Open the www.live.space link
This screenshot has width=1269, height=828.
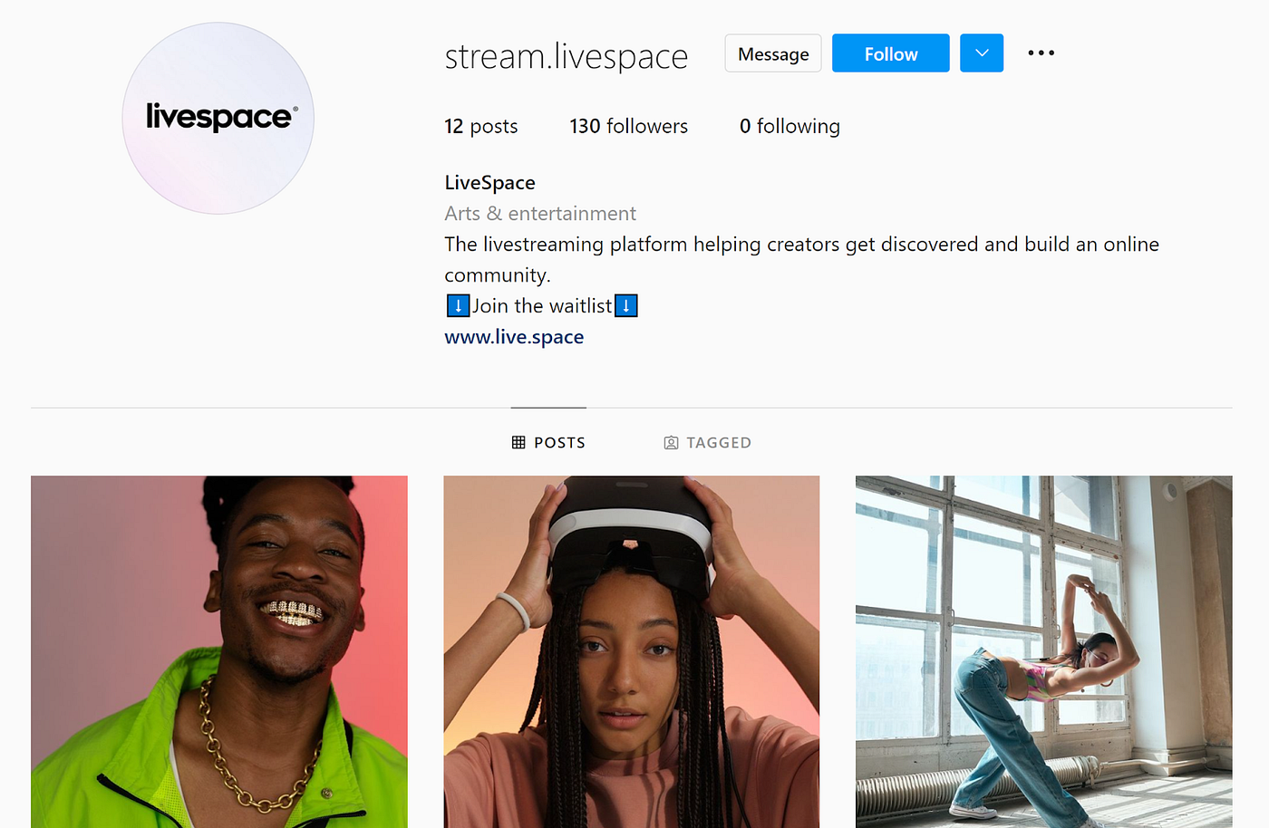514,337
